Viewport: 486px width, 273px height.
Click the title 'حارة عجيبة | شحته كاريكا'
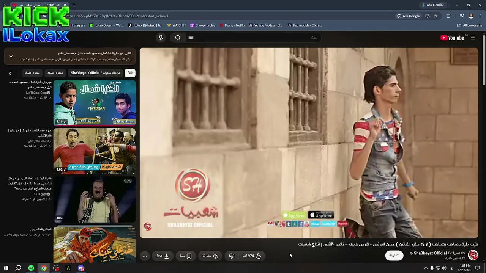coord(30,133)
